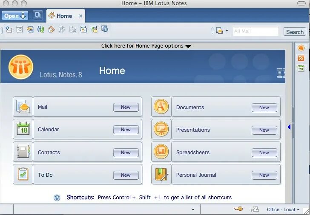Screen dimensions: 310x215
Task: Click the Documents orange A icon
Action: point(161,107)
